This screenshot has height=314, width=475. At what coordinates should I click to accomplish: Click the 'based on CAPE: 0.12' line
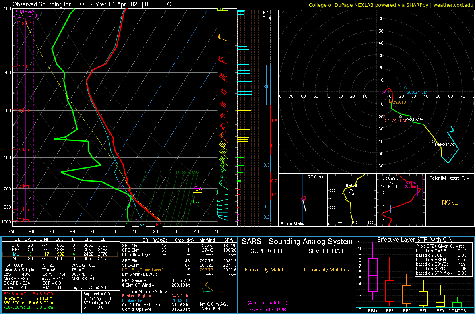click(442, 251)
